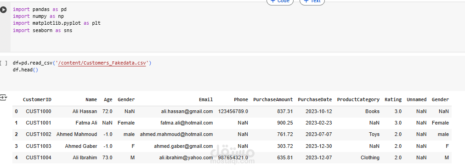Screen dimensions: 465x168
Task: Click the phone value 987654321.0
Action: pyautogui.click(x=233, y=157)
